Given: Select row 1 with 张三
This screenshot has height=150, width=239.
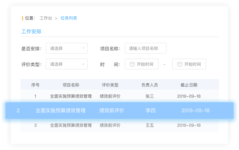Looking at the screenshot, I should pos(150,96).
